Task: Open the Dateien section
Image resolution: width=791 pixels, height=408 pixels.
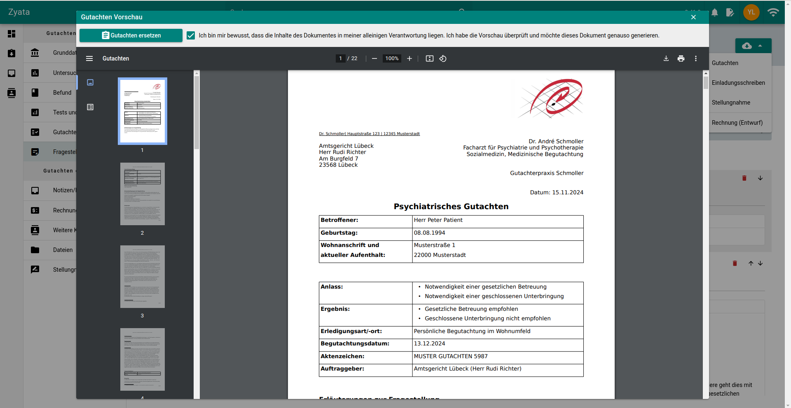Action: 50,250
